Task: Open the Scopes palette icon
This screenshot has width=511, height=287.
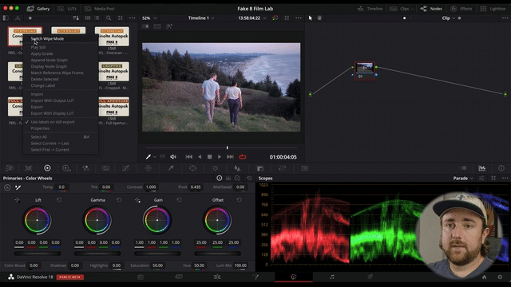Action: (x=482, y=168)
